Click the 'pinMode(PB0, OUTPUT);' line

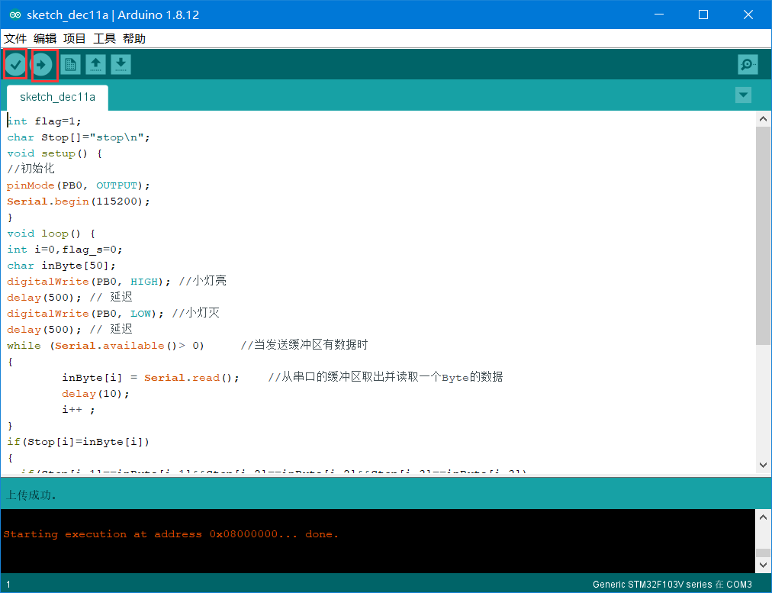pos(79,185)
